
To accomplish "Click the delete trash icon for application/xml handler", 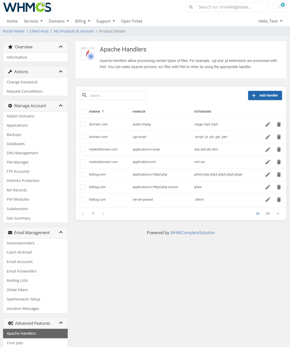I will click(x=279, y=162).
